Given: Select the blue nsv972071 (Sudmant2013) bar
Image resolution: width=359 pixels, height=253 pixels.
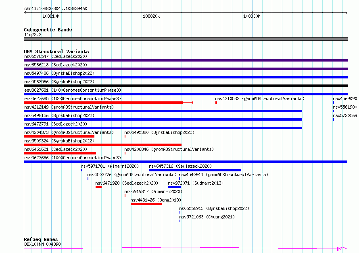Looking at the screenshot, I should tap(175, 187).
